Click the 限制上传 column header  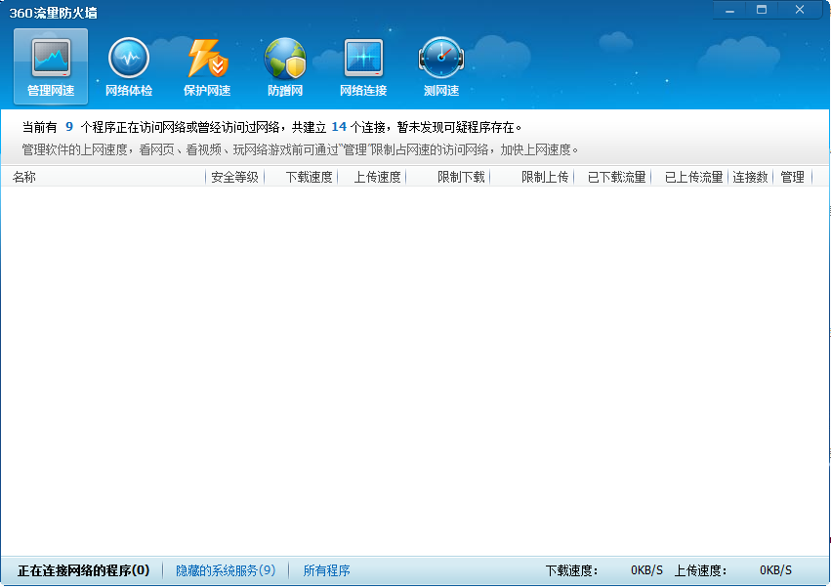(x=545, y=177)
